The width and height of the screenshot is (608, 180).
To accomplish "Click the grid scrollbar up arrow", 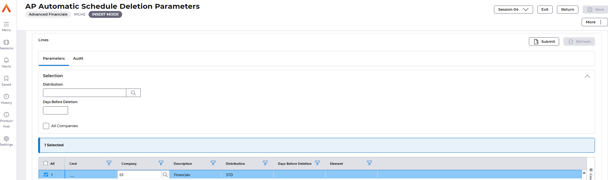I will (x=584, y=173).
